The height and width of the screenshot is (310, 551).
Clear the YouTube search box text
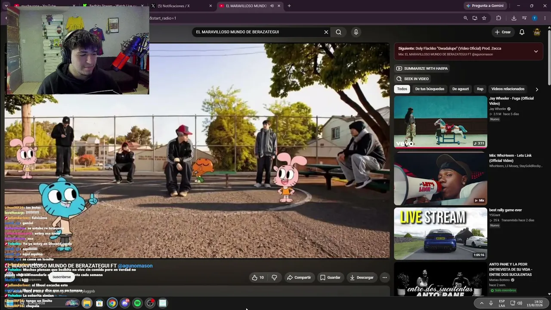click(x=326, y=32)
